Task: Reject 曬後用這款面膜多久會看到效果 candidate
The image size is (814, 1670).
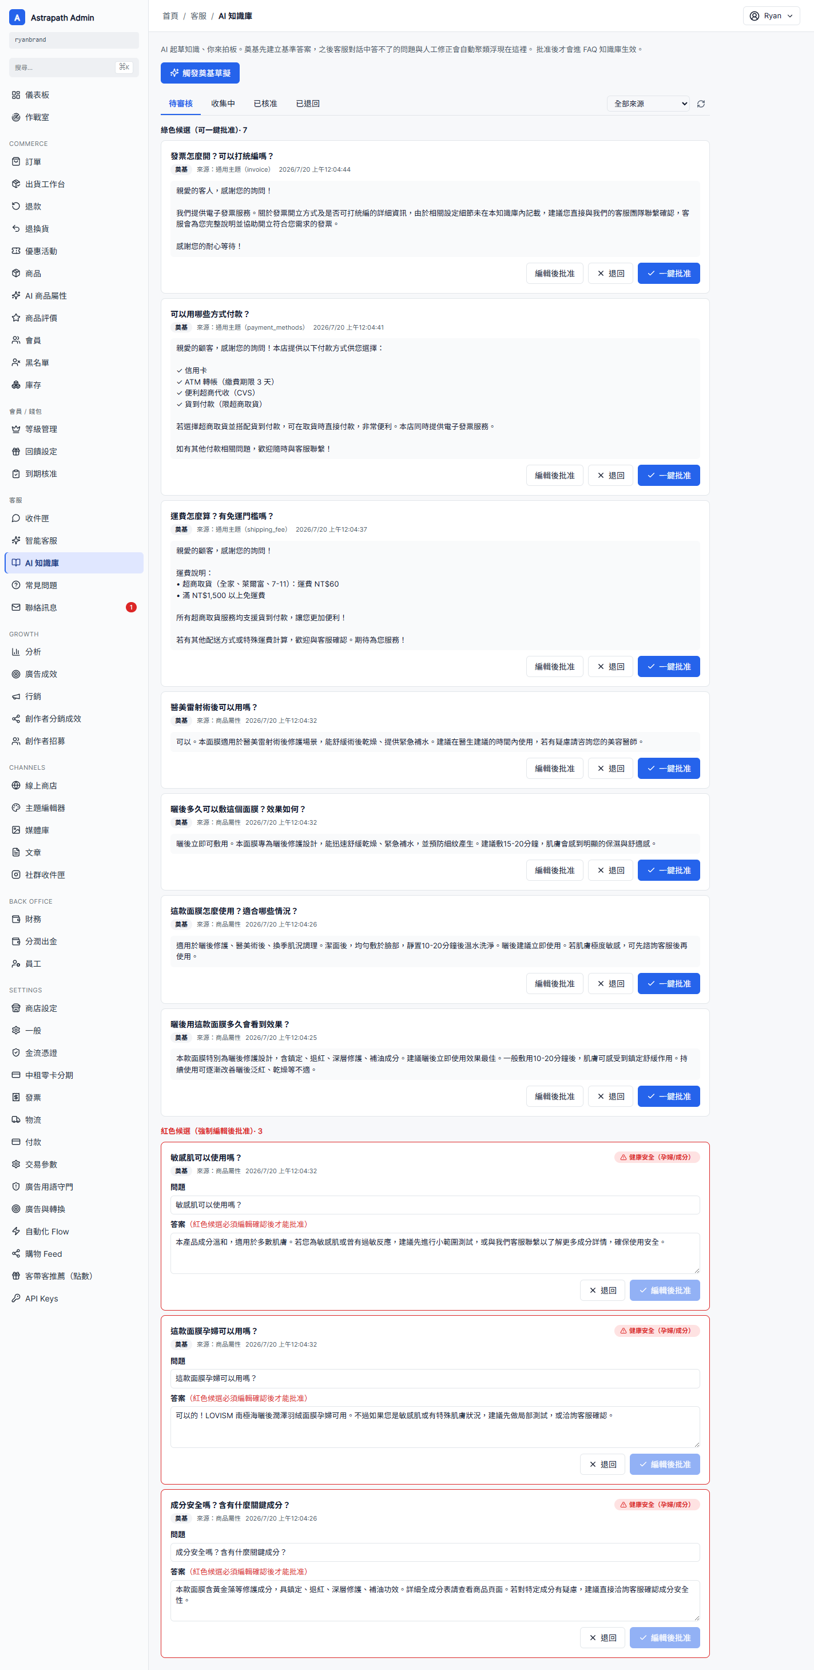Action: [x=610, y=1097]
